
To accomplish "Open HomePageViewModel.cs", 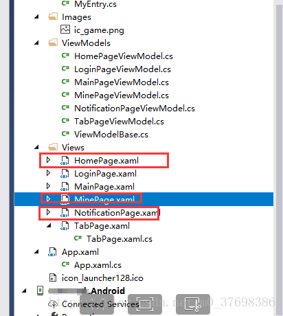I will [x=124, y=56].
